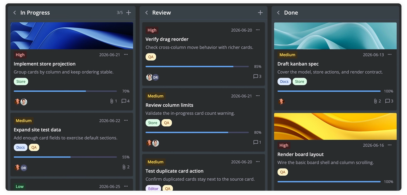The image size is (407, 195).
Task: Open menu for Review column limits card
Action: tap(258, 96)
